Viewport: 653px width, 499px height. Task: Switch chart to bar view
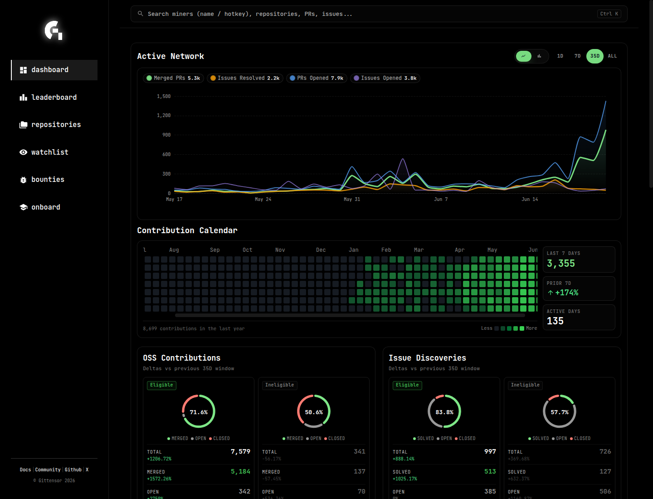(x=539, y=56)
